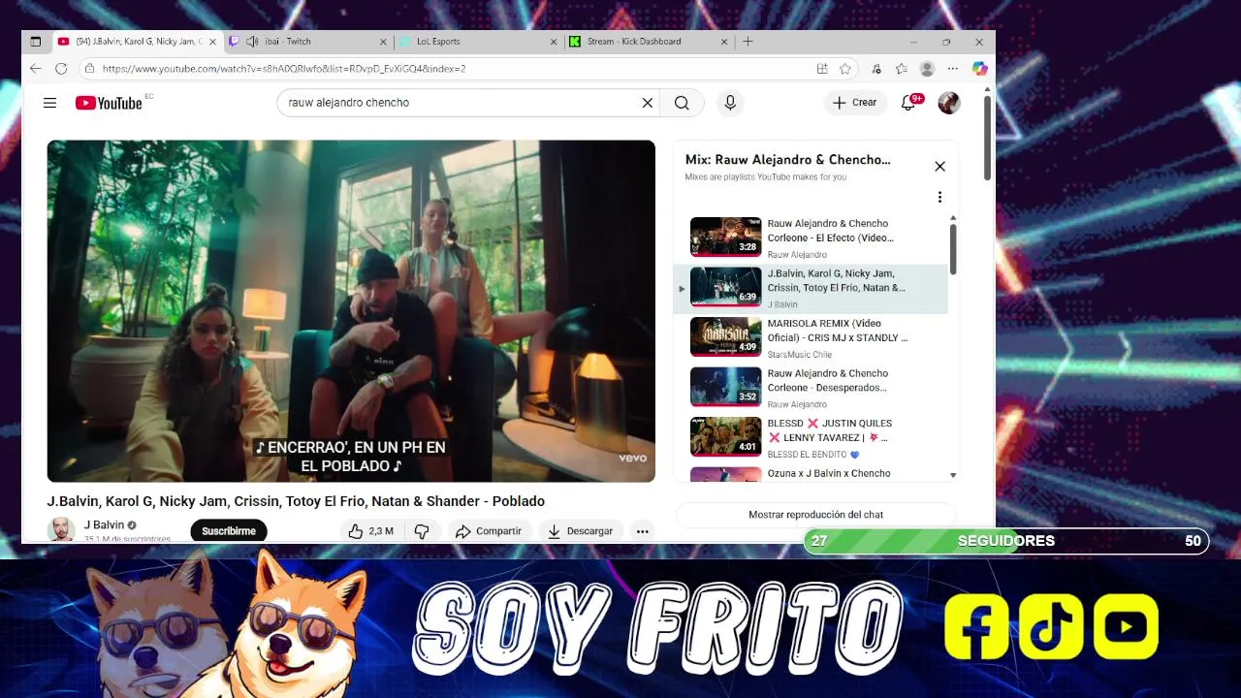Start voice search with the microphone
The width and height of the screenshot is (1241, 698).
(730, 103)
